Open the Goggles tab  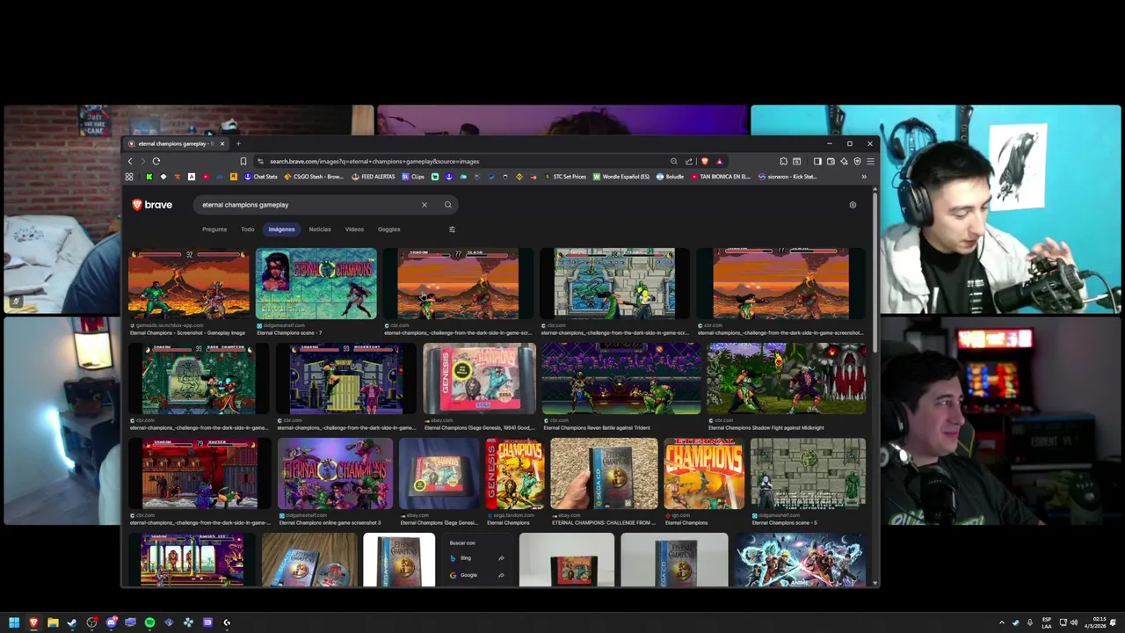tap(388, 229)
